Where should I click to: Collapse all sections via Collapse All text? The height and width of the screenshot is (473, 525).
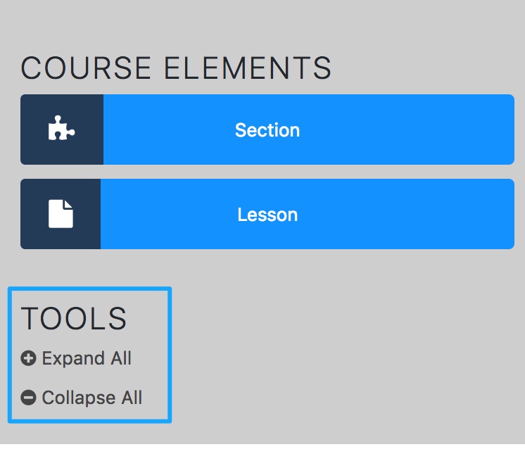click(92, 398)
